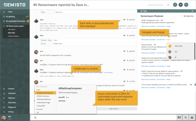Viewport: 196px width, 121px height.
Task: Go to Playbooks in the sidebar
Action: click(x=12, y=98)
